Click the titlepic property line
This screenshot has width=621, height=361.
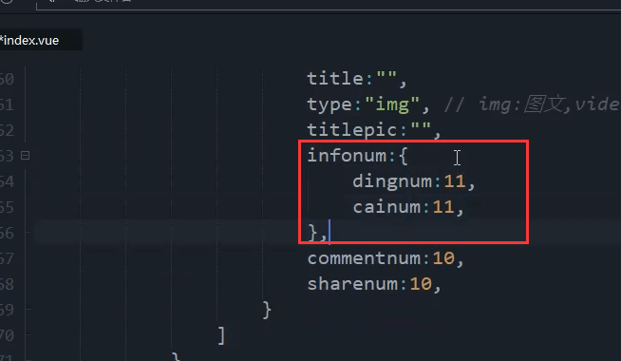tap(374, 130)
